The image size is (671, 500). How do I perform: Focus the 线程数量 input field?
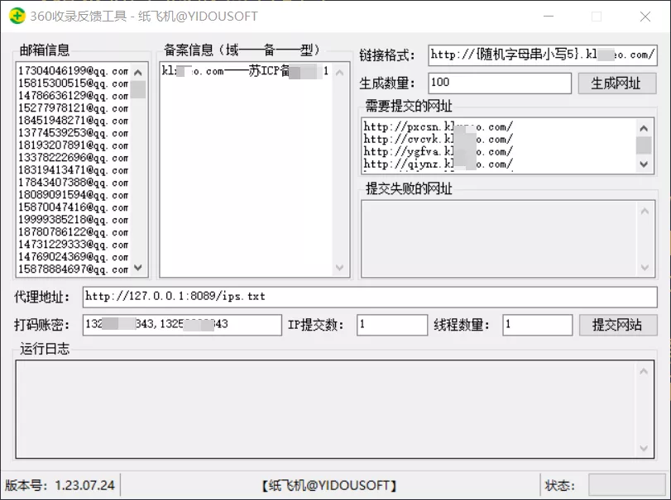(538, 325)
